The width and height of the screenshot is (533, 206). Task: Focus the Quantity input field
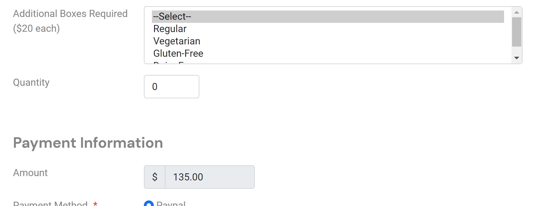(x=172, y=87)
